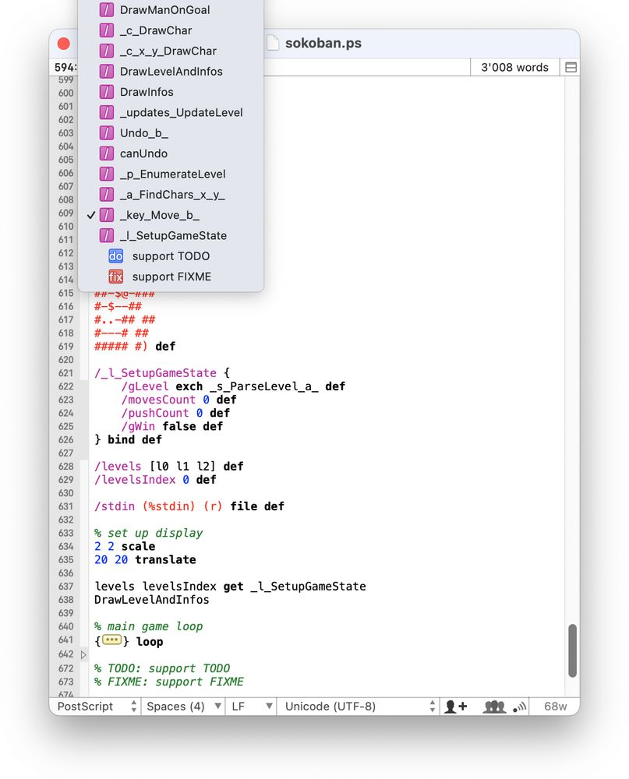Click the split editor view icon
Screen dimensions: 629x779
(571, 68)
